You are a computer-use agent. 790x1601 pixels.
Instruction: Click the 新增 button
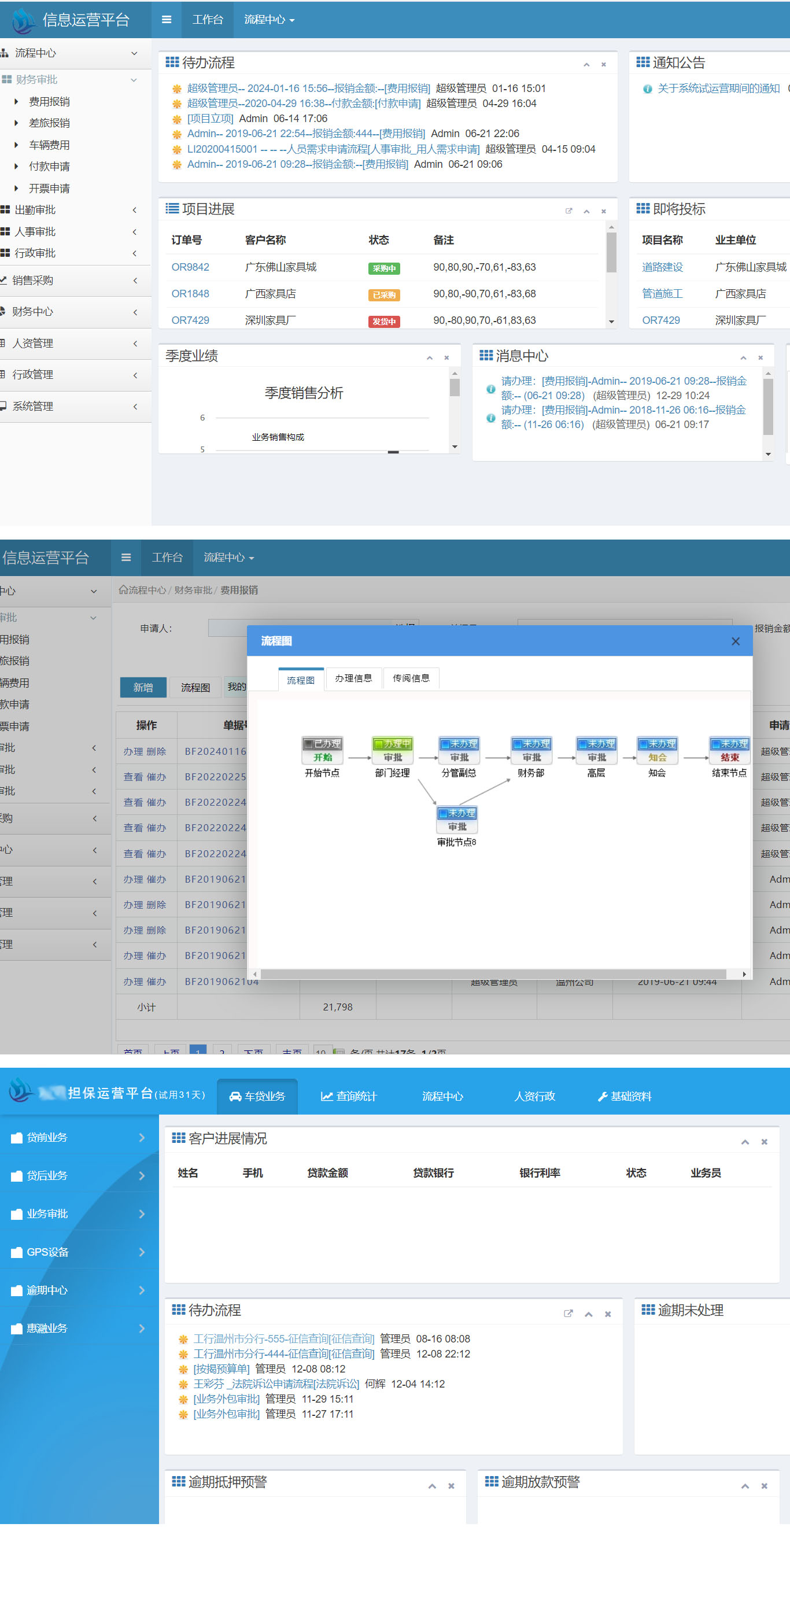click(x=143, y=687)
